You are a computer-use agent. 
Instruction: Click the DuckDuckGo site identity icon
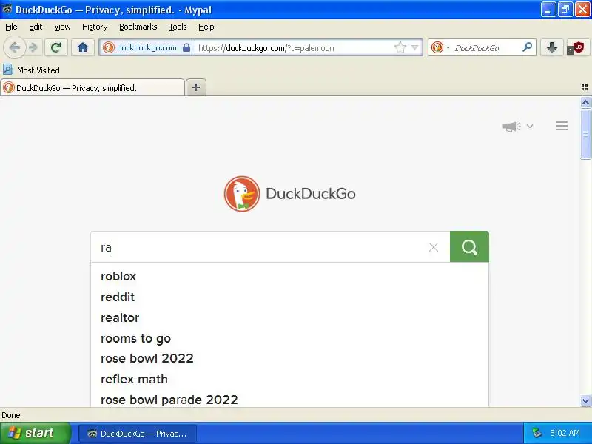click(x=109, y=47)
